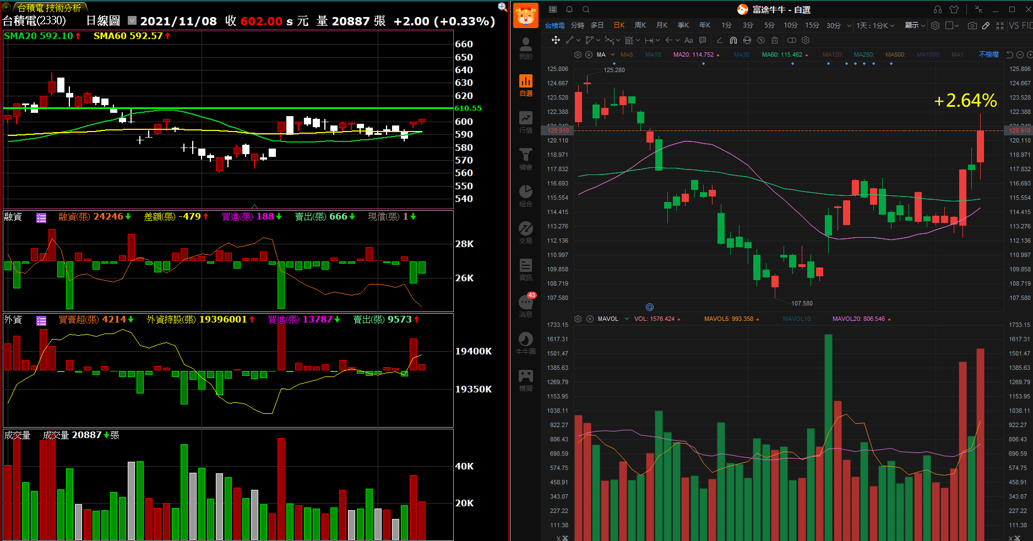Image resolution: width=1033 pixels, height=541 pixels.
Task: Open the 日線圖 chart type dropdown
Action: point(132,20)
